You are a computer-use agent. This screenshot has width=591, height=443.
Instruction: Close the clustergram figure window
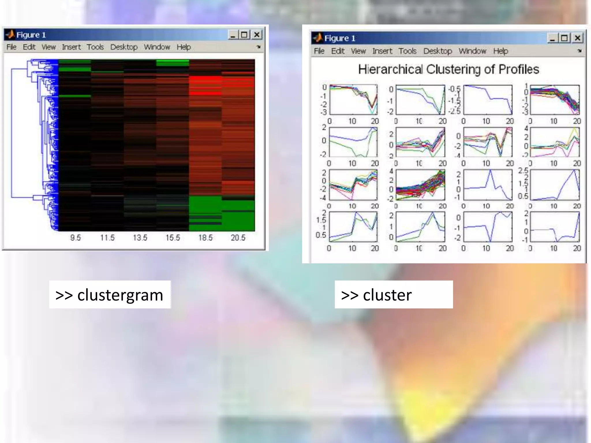[x=257, y=35]
